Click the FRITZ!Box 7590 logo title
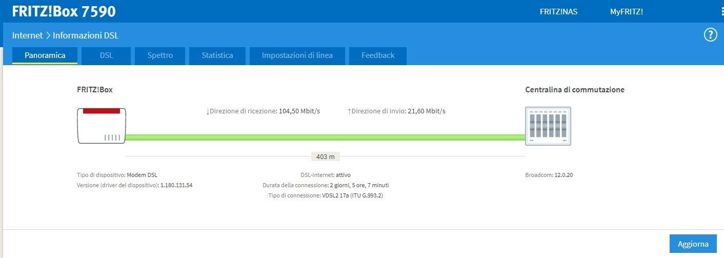 click(64, 11)
